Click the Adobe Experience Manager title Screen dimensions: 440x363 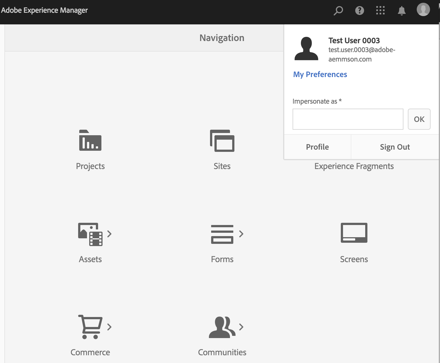pos(44,10)
